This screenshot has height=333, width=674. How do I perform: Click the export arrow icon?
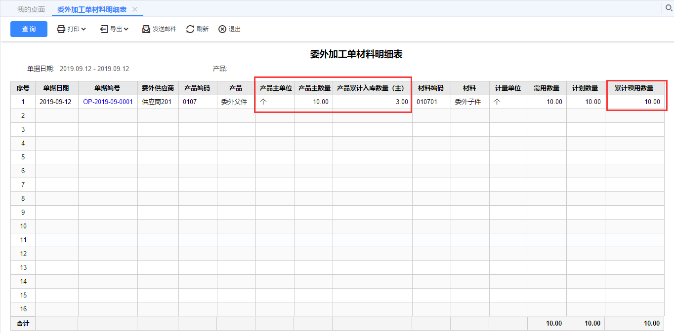click(104, 29)
